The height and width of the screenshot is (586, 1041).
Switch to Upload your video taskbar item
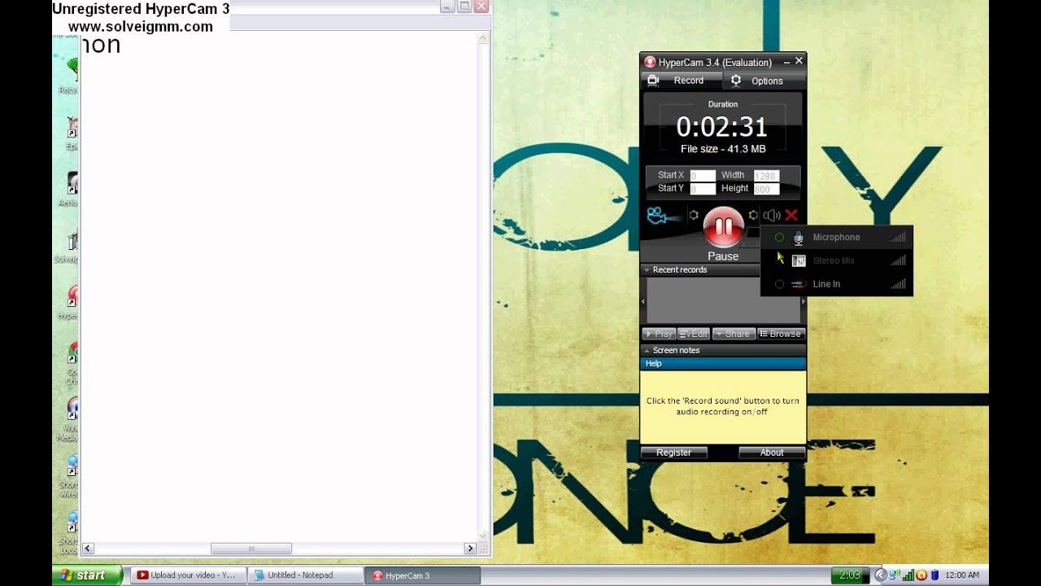pyautogui.click(x=186, y=575)
